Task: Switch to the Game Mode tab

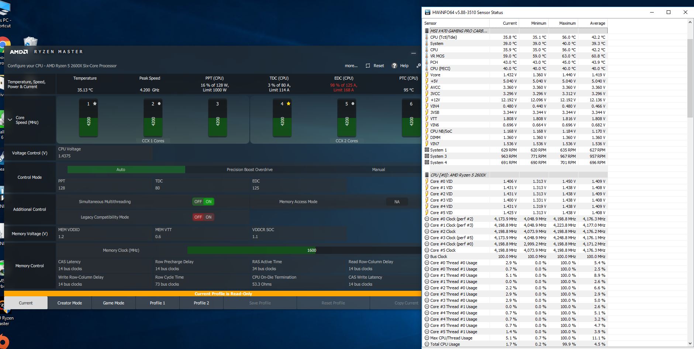Action: (x=114, y=303)
